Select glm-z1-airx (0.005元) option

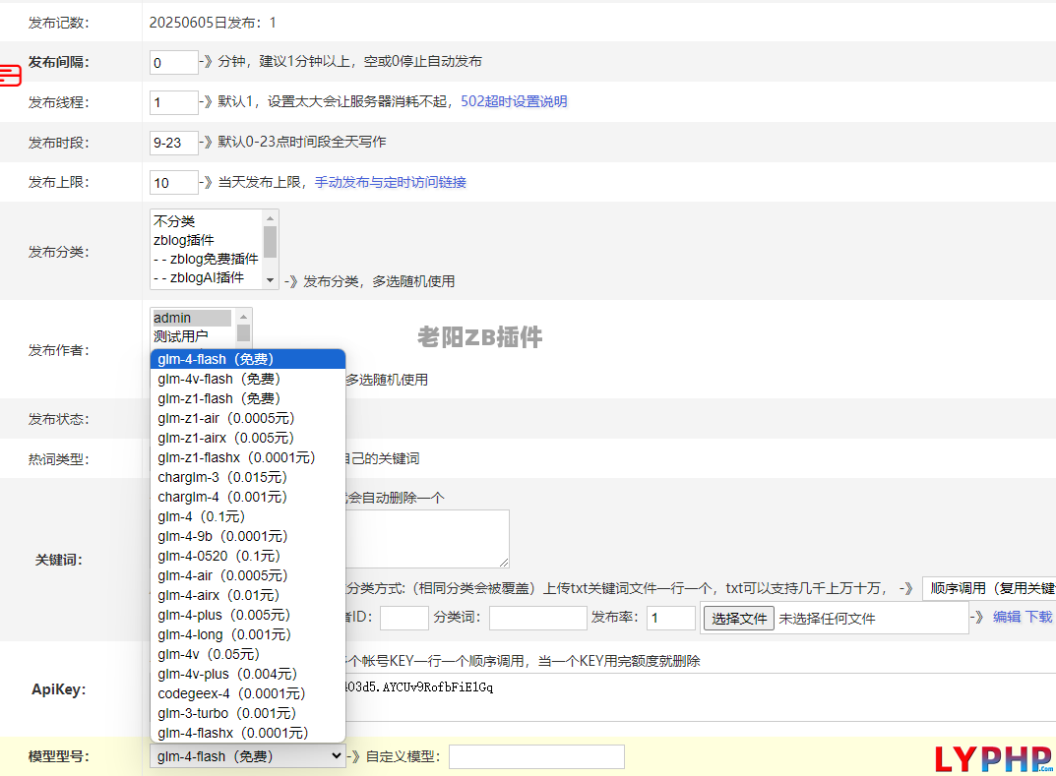(x=248, y=438)
